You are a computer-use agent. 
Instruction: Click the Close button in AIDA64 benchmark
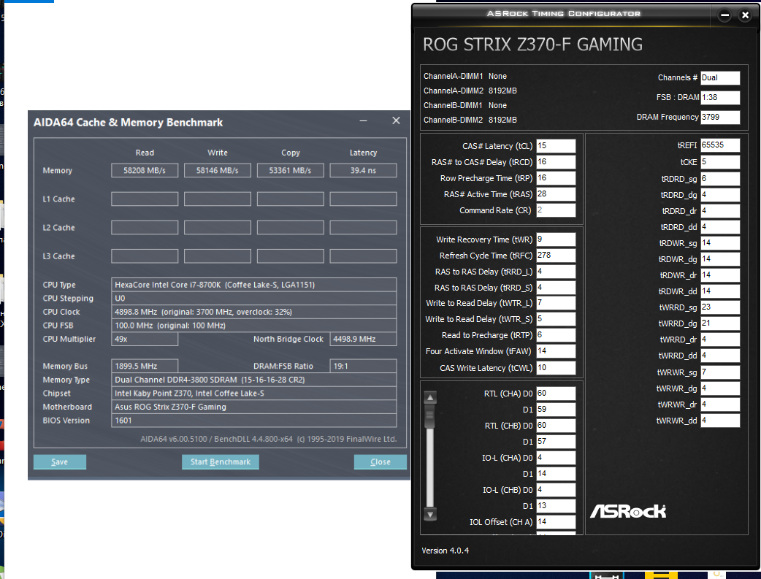380,461
